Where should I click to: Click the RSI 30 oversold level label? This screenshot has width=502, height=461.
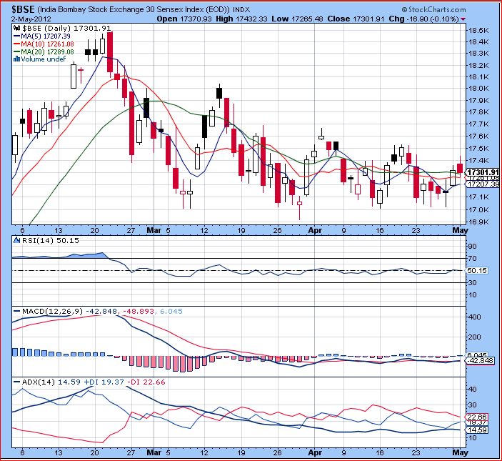pos(473,282)
